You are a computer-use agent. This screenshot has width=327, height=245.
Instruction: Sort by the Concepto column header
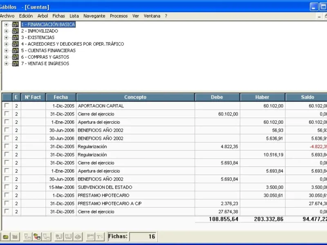[x=135, y=97]
